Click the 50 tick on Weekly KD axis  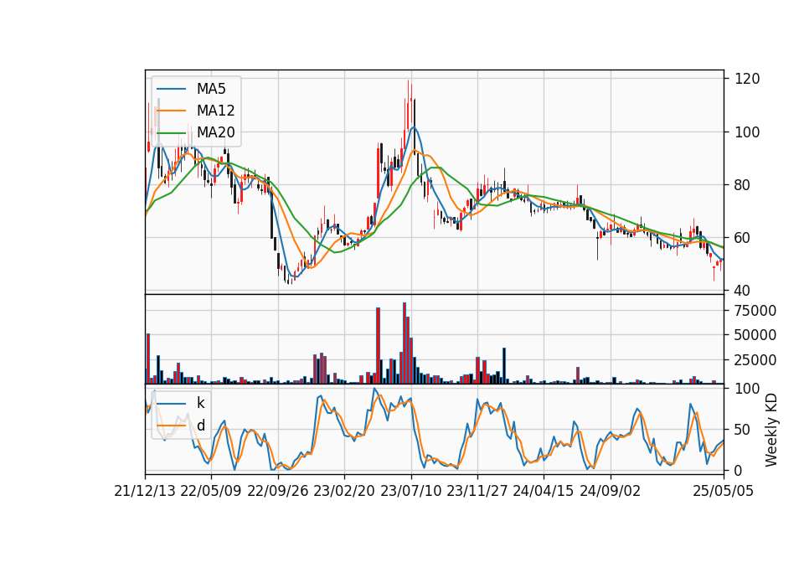click(x=743, y=429)
